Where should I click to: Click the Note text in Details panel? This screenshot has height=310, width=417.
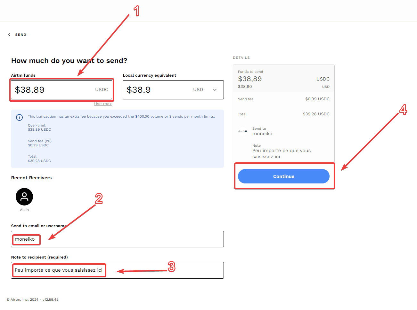click(282, 153)
